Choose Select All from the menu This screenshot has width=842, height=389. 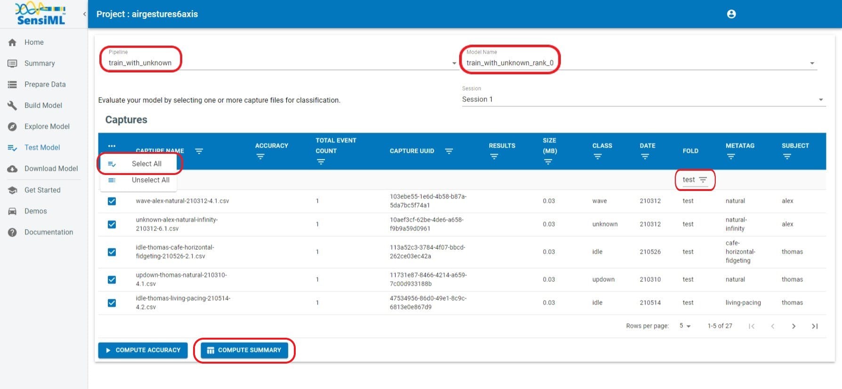(138, 164)
